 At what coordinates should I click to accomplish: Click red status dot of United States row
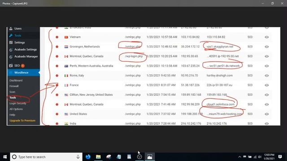[x=57, y=114]
